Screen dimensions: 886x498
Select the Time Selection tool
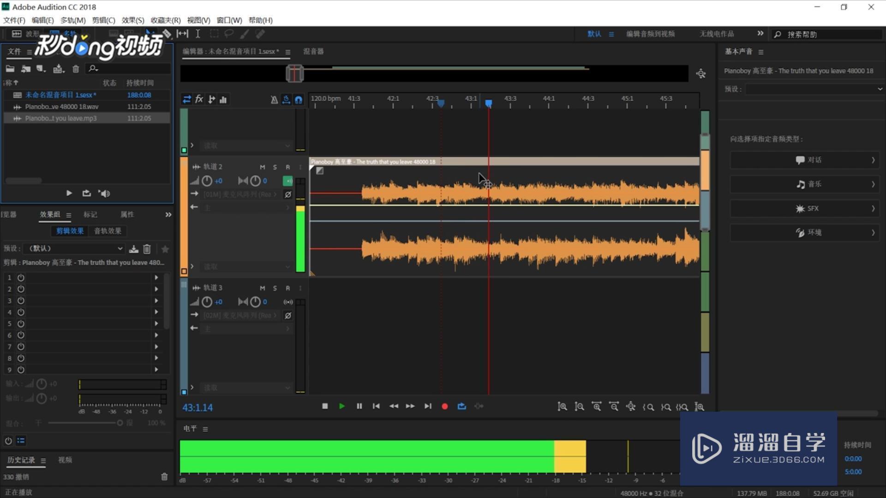(198, 34)
